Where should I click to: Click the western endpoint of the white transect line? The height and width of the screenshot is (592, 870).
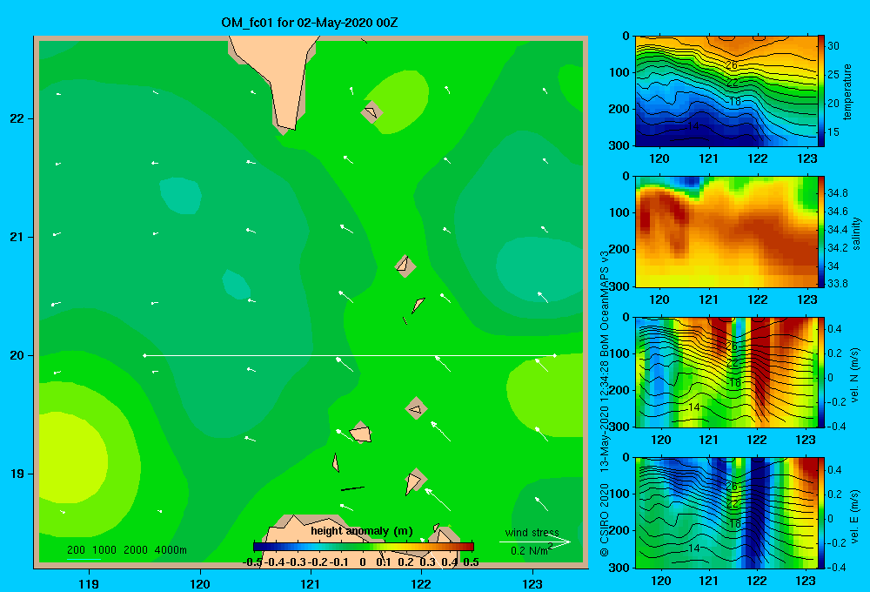point(144,355)
